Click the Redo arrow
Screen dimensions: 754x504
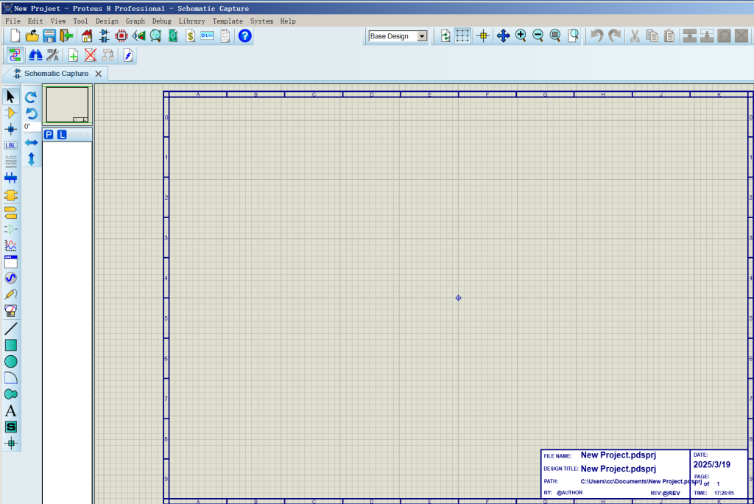click(x=614, y=35)
